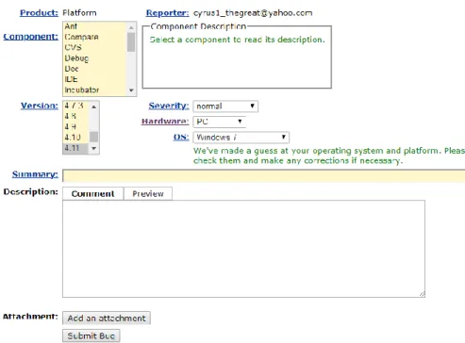The width and height of the screenshot is (465, 343).
Task: Click the Submit Bug button
Action: [x=91, y=335]
